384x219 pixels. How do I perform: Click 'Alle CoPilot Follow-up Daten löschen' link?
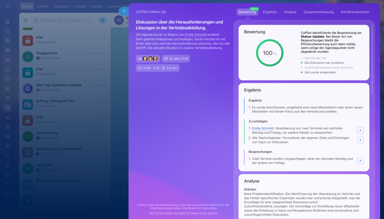click(183, 213)
